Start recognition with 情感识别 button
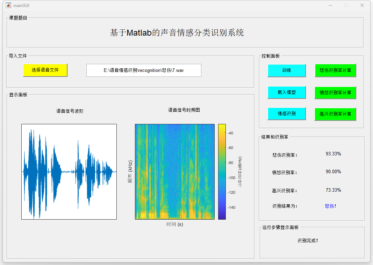This screenshot has width=373, height=265. click(x=287, y=113)
